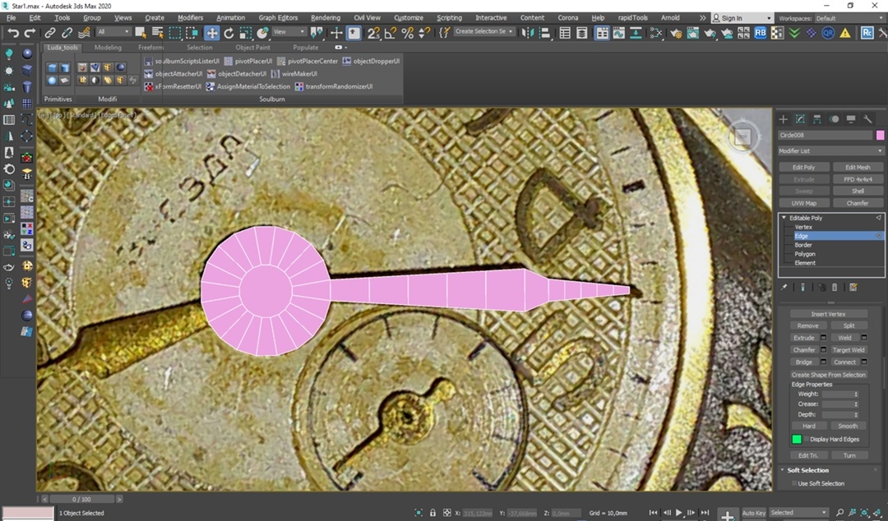
Task: Click Configure Modifier Sets icon
Action: click(x=853, y=287)
